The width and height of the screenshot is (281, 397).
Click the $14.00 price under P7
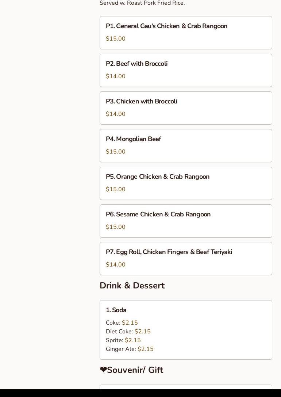[x=115, y=265]
